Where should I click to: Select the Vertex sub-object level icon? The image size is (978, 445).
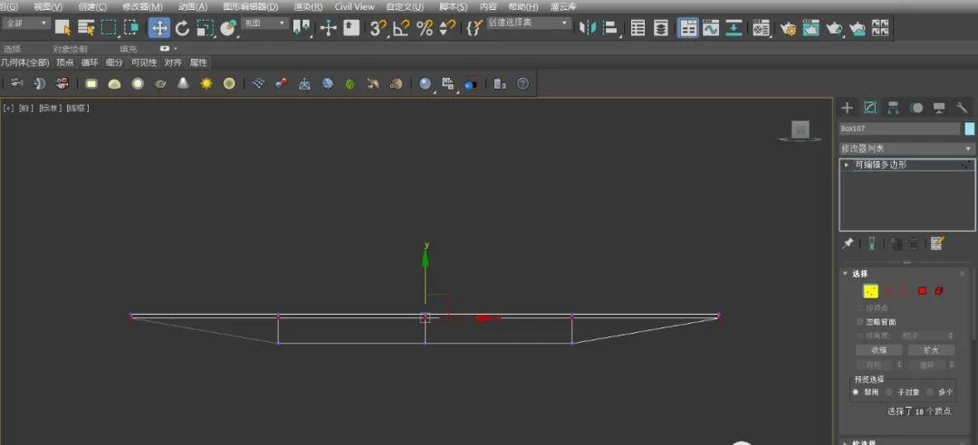(871, 291)
